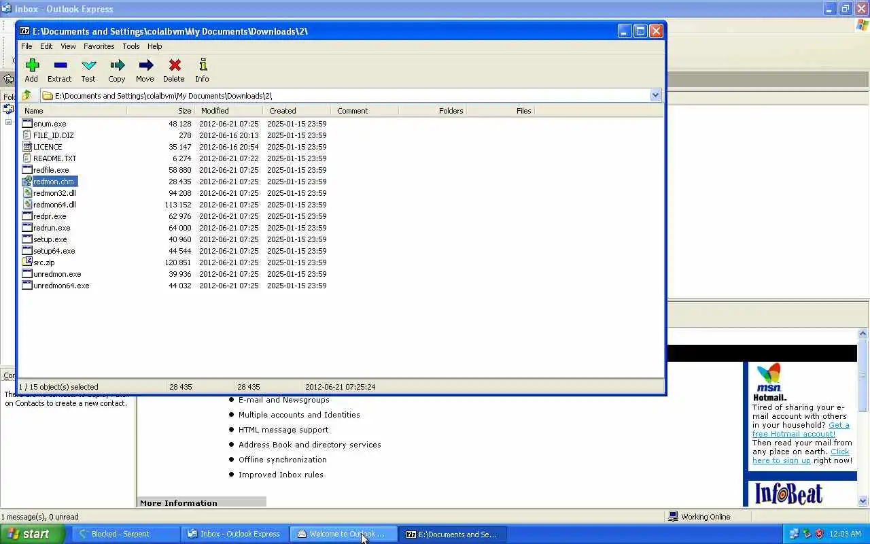870x544 pixels.
Task: Open the Help menu in 7-Zip
Action: (x=155, y=46)
